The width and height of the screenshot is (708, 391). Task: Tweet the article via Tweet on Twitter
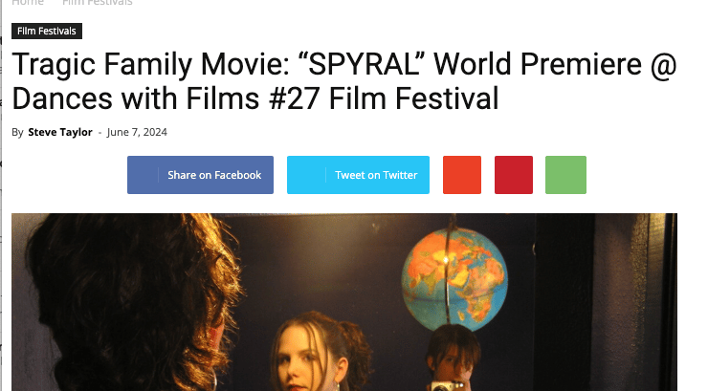click(x=358, y=175)
